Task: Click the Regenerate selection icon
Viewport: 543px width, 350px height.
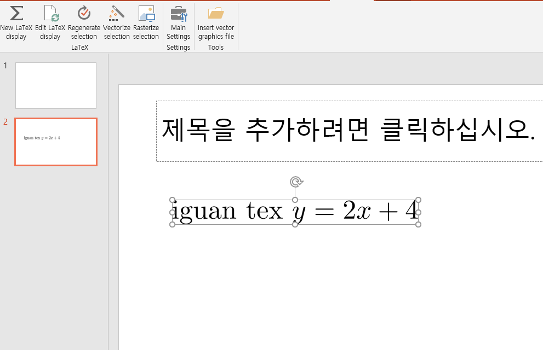Action: [x=84, y=22]
